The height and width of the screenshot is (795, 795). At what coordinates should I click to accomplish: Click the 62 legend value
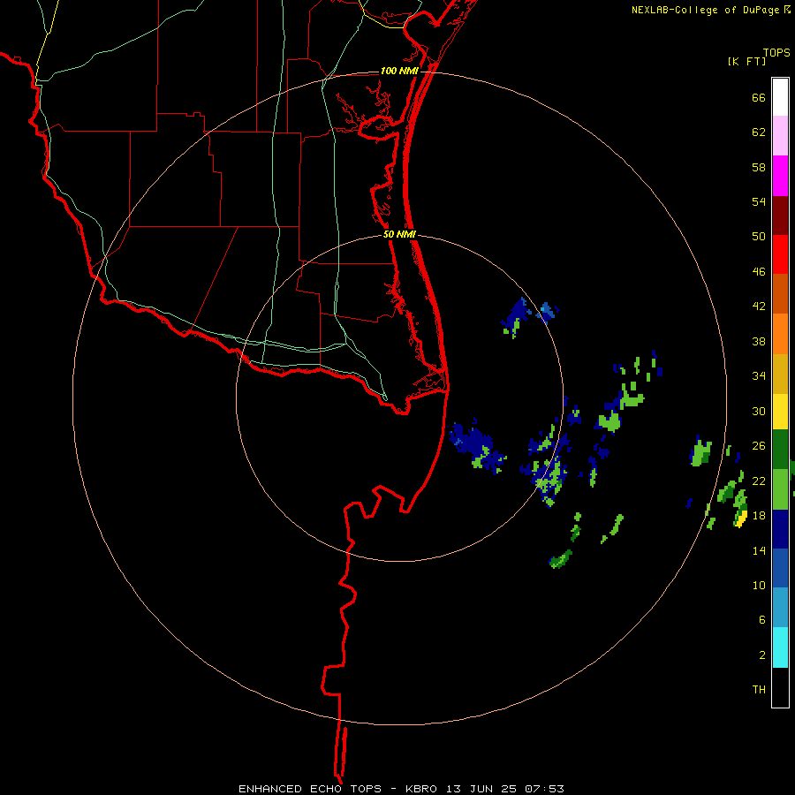coord(759,132)
